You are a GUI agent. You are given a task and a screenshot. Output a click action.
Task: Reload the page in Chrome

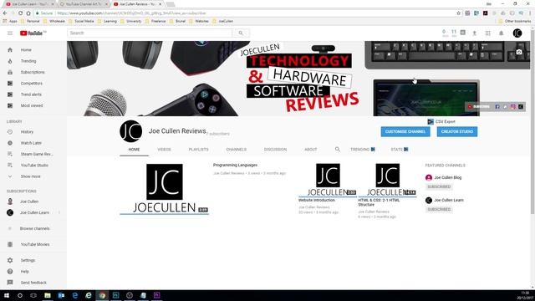[x=20, y=13]
